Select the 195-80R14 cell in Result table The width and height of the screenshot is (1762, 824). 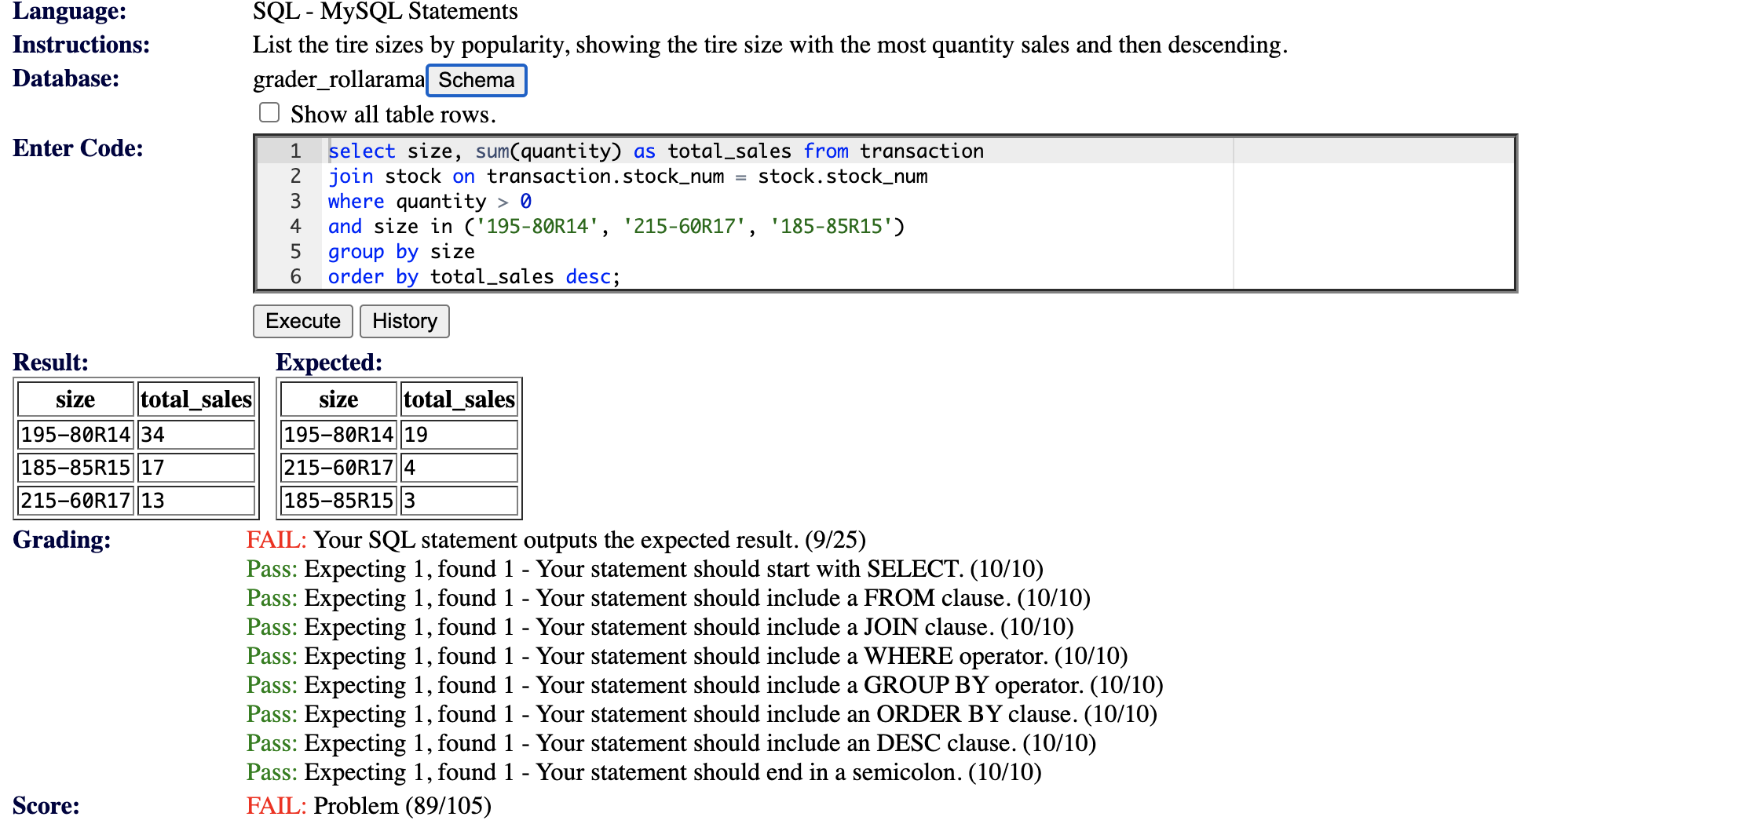click(75, 434)
